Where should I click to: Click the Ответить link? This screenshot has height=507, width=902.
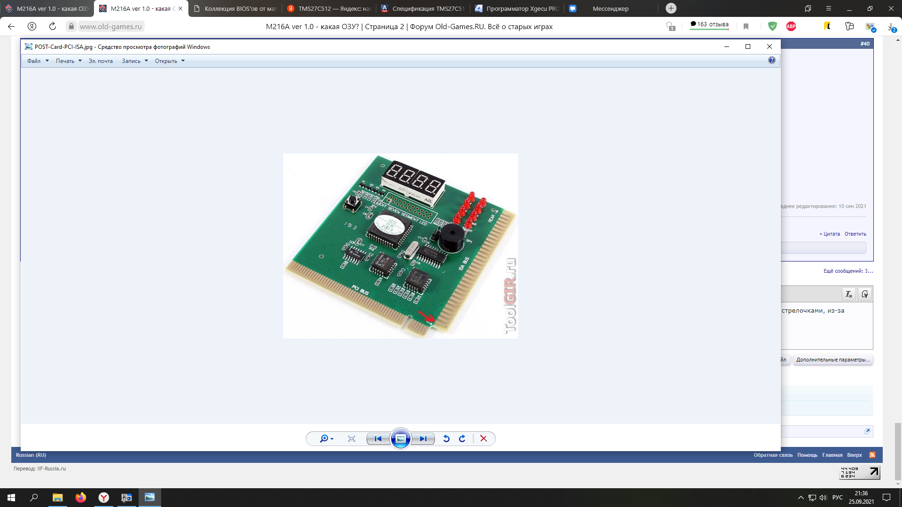tap(855, 234)
